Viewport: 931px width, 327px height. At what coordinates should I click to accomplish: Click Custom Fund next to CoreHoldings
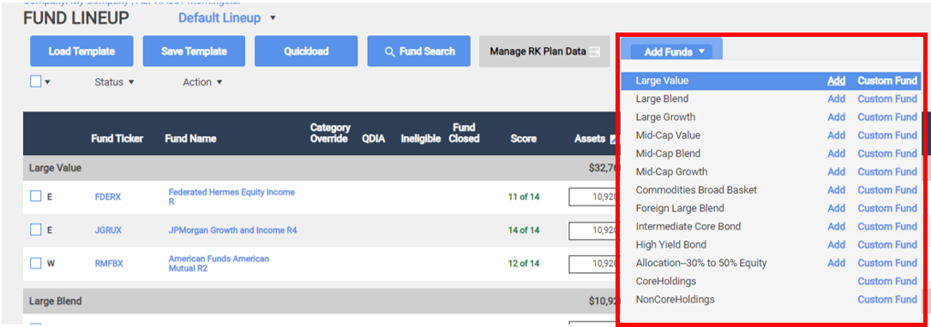(x=887, y=282)
